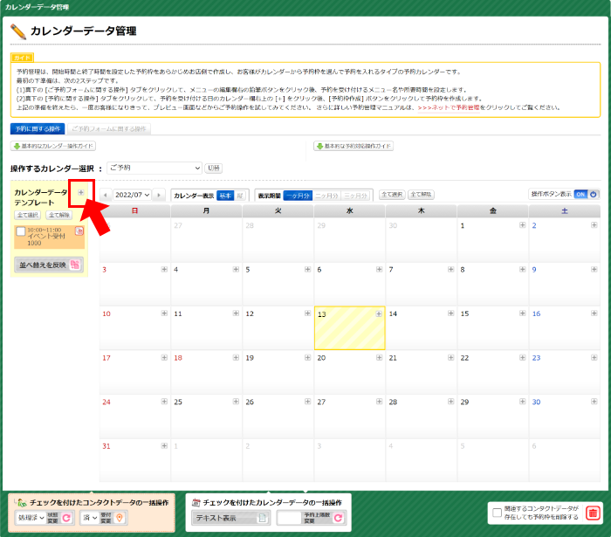Click the plus icon to add calendar template

pyautogui.click(x=81, y=192)
